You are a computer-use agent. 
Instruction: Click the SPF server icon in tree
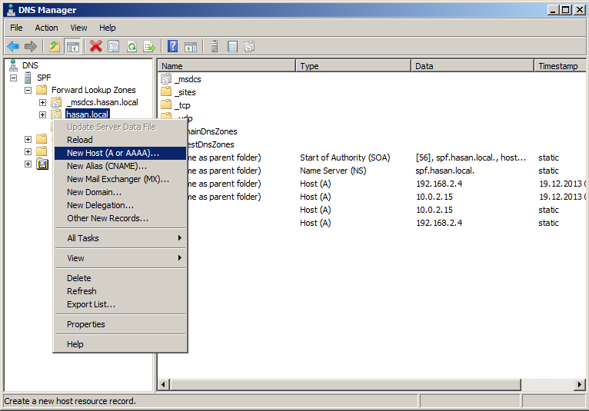28,78
